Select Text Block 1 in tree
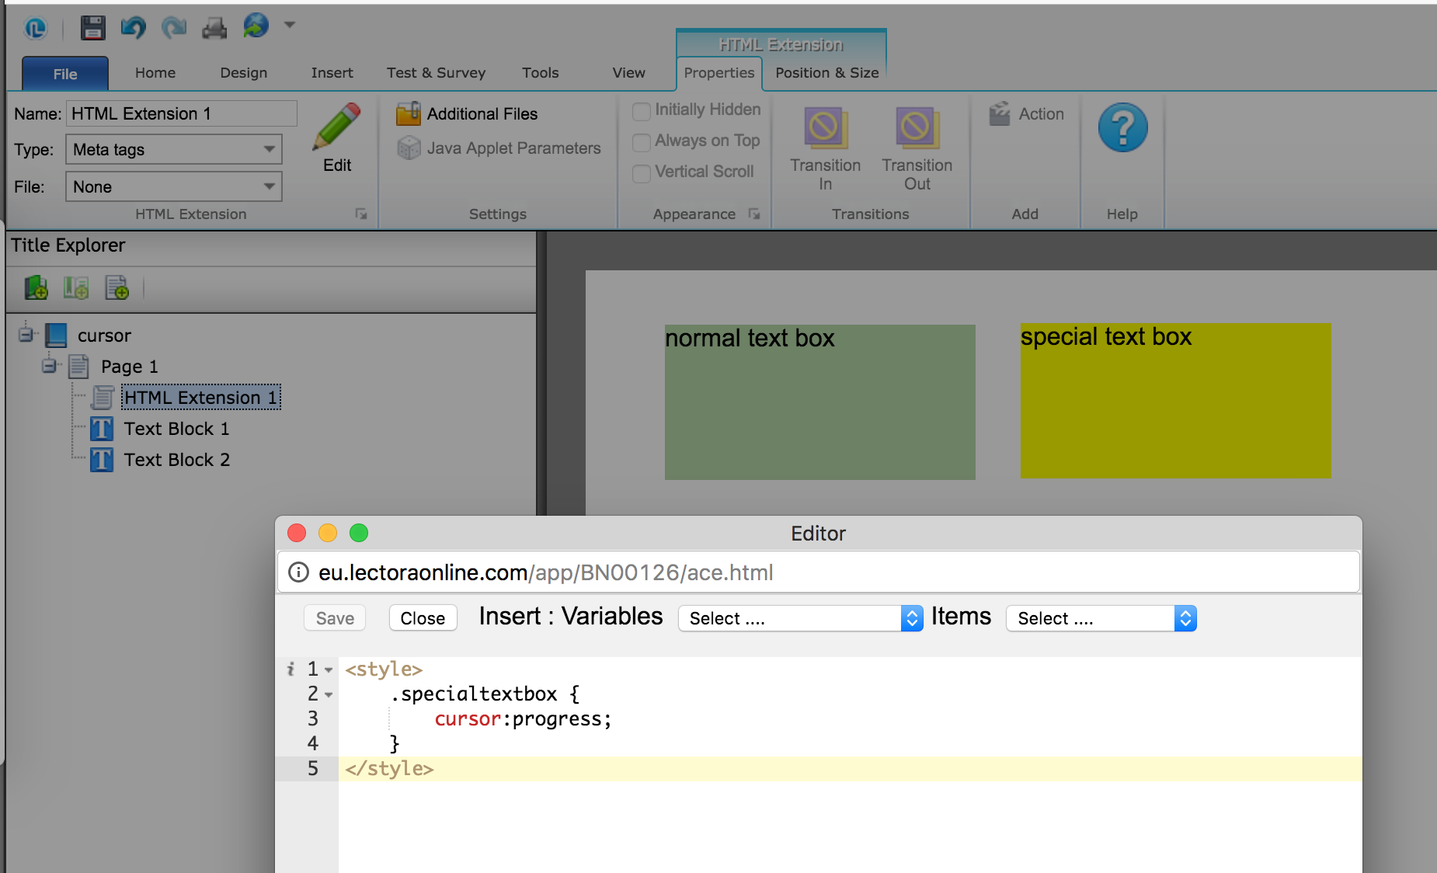The height and width of the screenshot is (873, 1437). tap(176, 429)
